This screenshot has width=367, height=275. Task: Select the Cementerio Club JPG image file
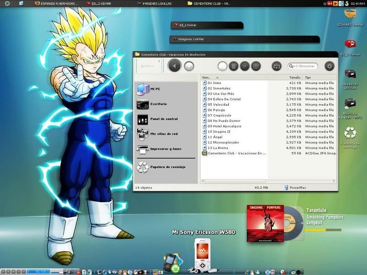(234, 154)
